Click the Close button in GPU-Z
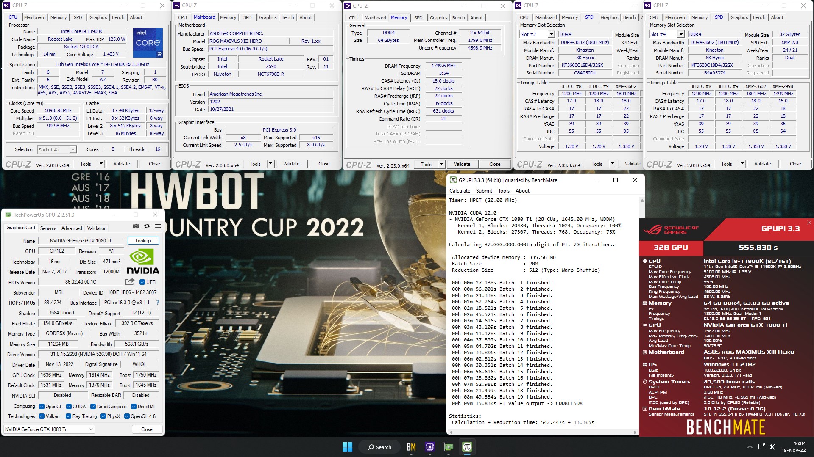 147,429
